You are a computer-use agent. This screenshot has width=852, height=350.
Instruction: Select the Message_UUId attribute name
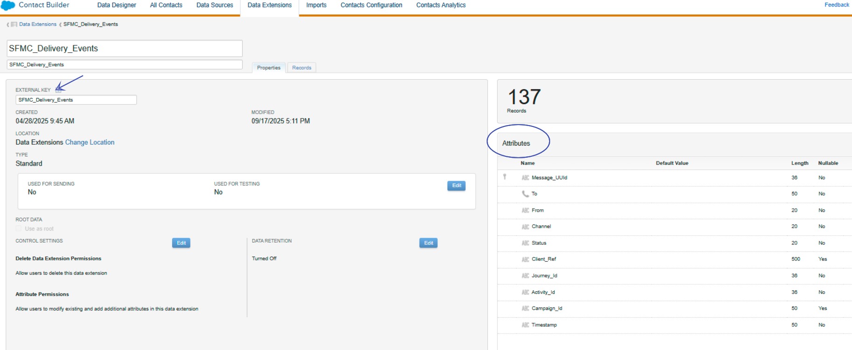550,178
